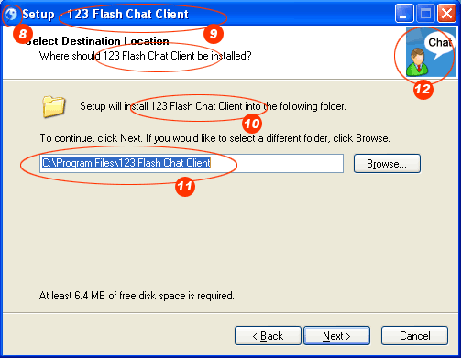Cancel the installation
Screen dimensions: 461x358
414,336
